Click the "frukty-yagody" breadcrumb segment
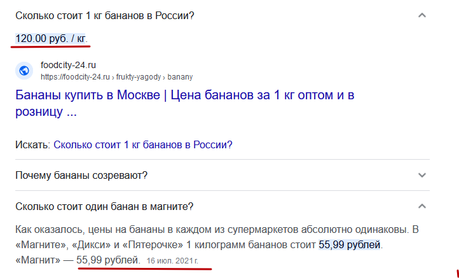459x280 pixels. point(139,77)
